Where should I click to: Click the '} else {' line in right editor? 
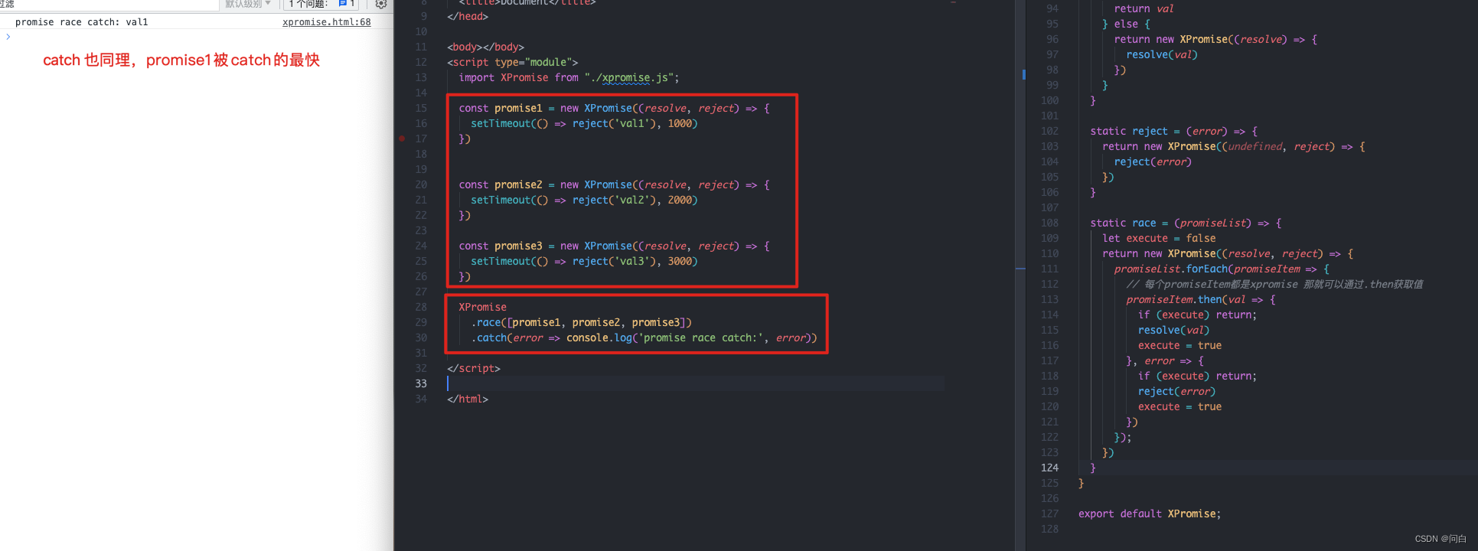(1126, 24)
